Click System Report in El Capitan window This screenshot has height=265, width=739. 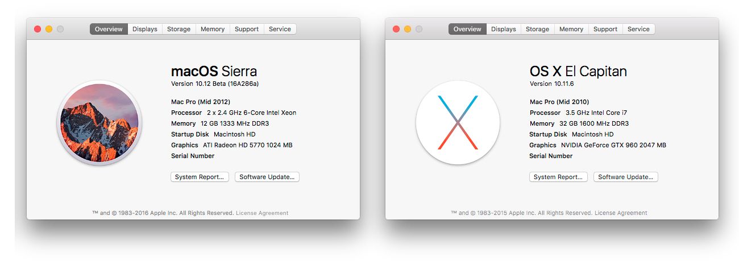pyautogui.click(x=559, y=177)
